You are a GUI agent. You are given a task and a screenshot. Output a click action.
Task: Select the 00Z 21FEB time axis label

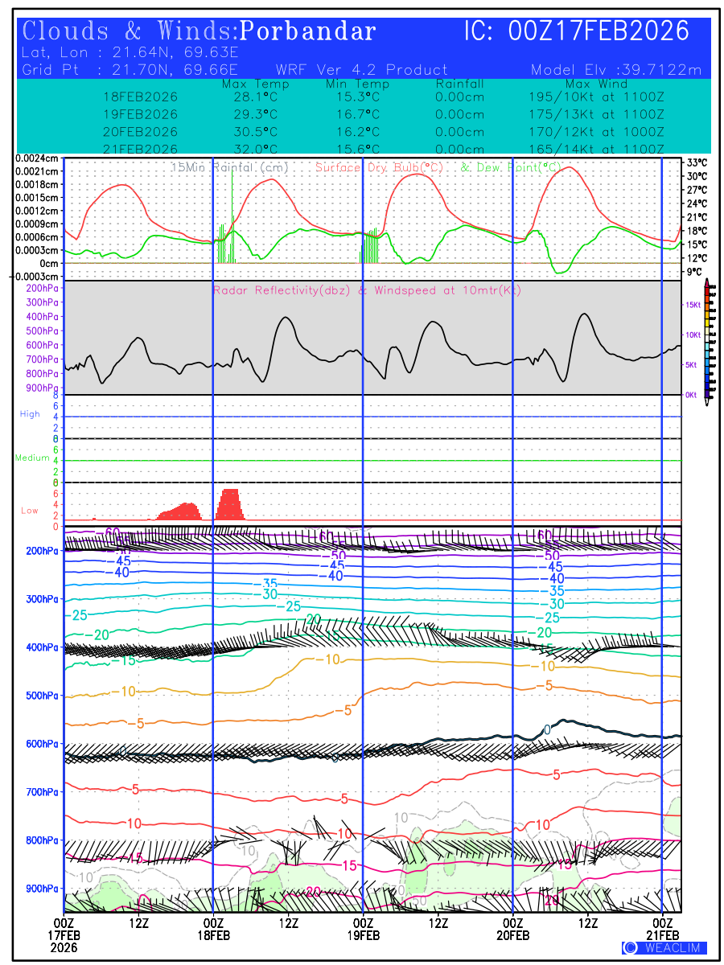pos(662,929)
